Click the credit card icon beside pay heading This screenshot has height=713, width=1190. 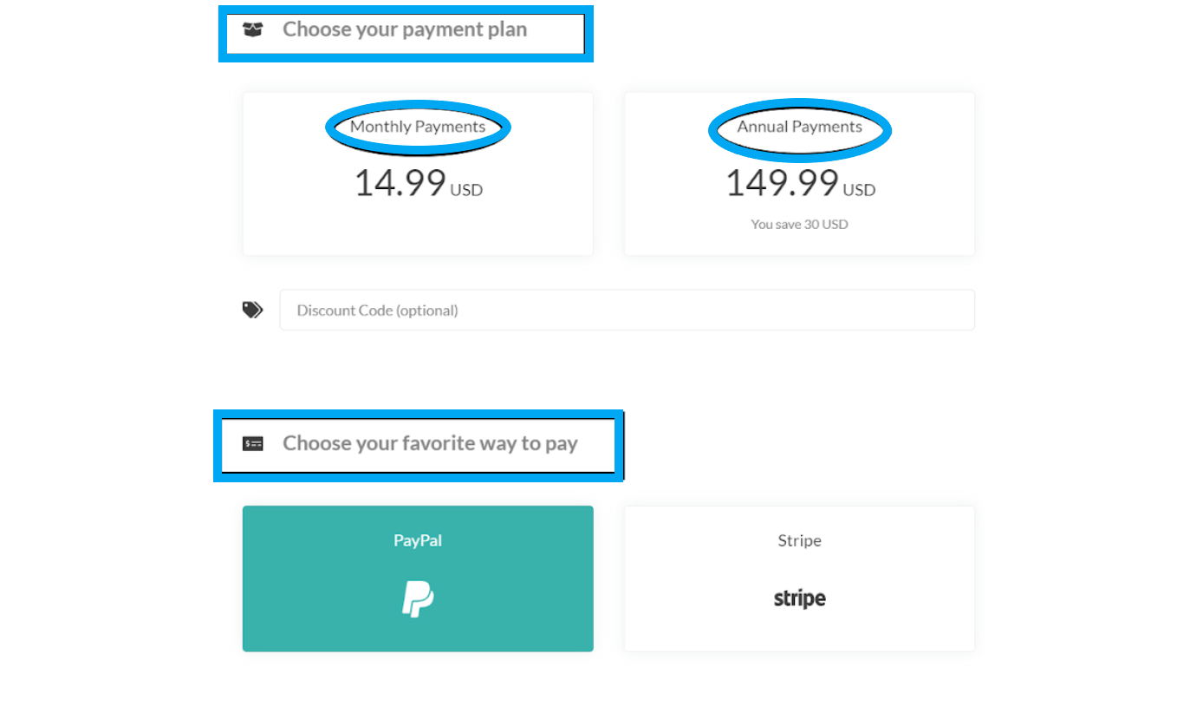[252, 444]
